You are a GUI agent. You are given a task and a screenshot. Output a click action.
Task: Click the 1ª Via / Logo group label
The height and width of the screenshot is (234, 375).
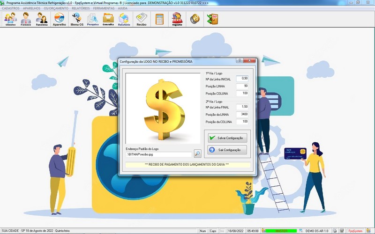click(x=214, y=73)
